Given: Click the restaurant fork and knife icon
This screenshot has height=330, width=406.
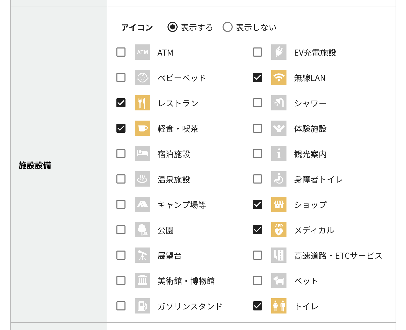Looking at the screenshot, I should tap(142, 103).
